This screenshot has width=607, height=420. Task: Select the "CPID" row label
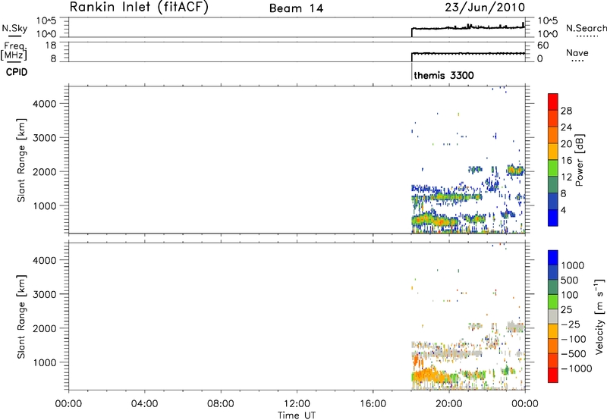click(x=17, y=72)
